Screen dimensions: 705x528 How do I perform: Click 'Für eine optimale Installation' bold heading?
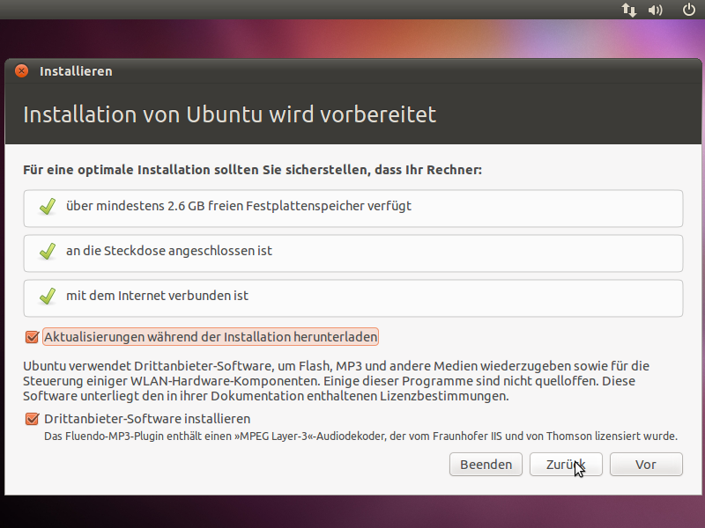(252, 170)
